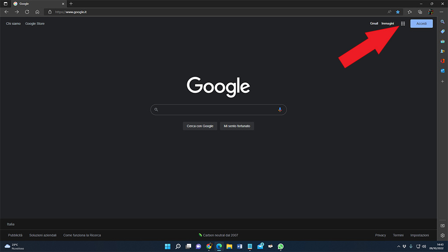448x252 pixels.
Task: Open the Read aloud option
Action: [x=389, y=12]
